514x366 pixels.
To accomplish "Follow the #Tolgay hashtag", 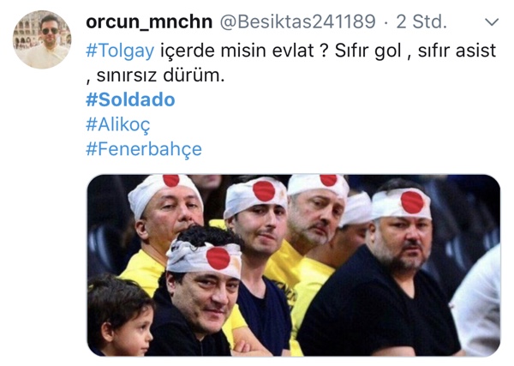I will click(x=120, y=51).
